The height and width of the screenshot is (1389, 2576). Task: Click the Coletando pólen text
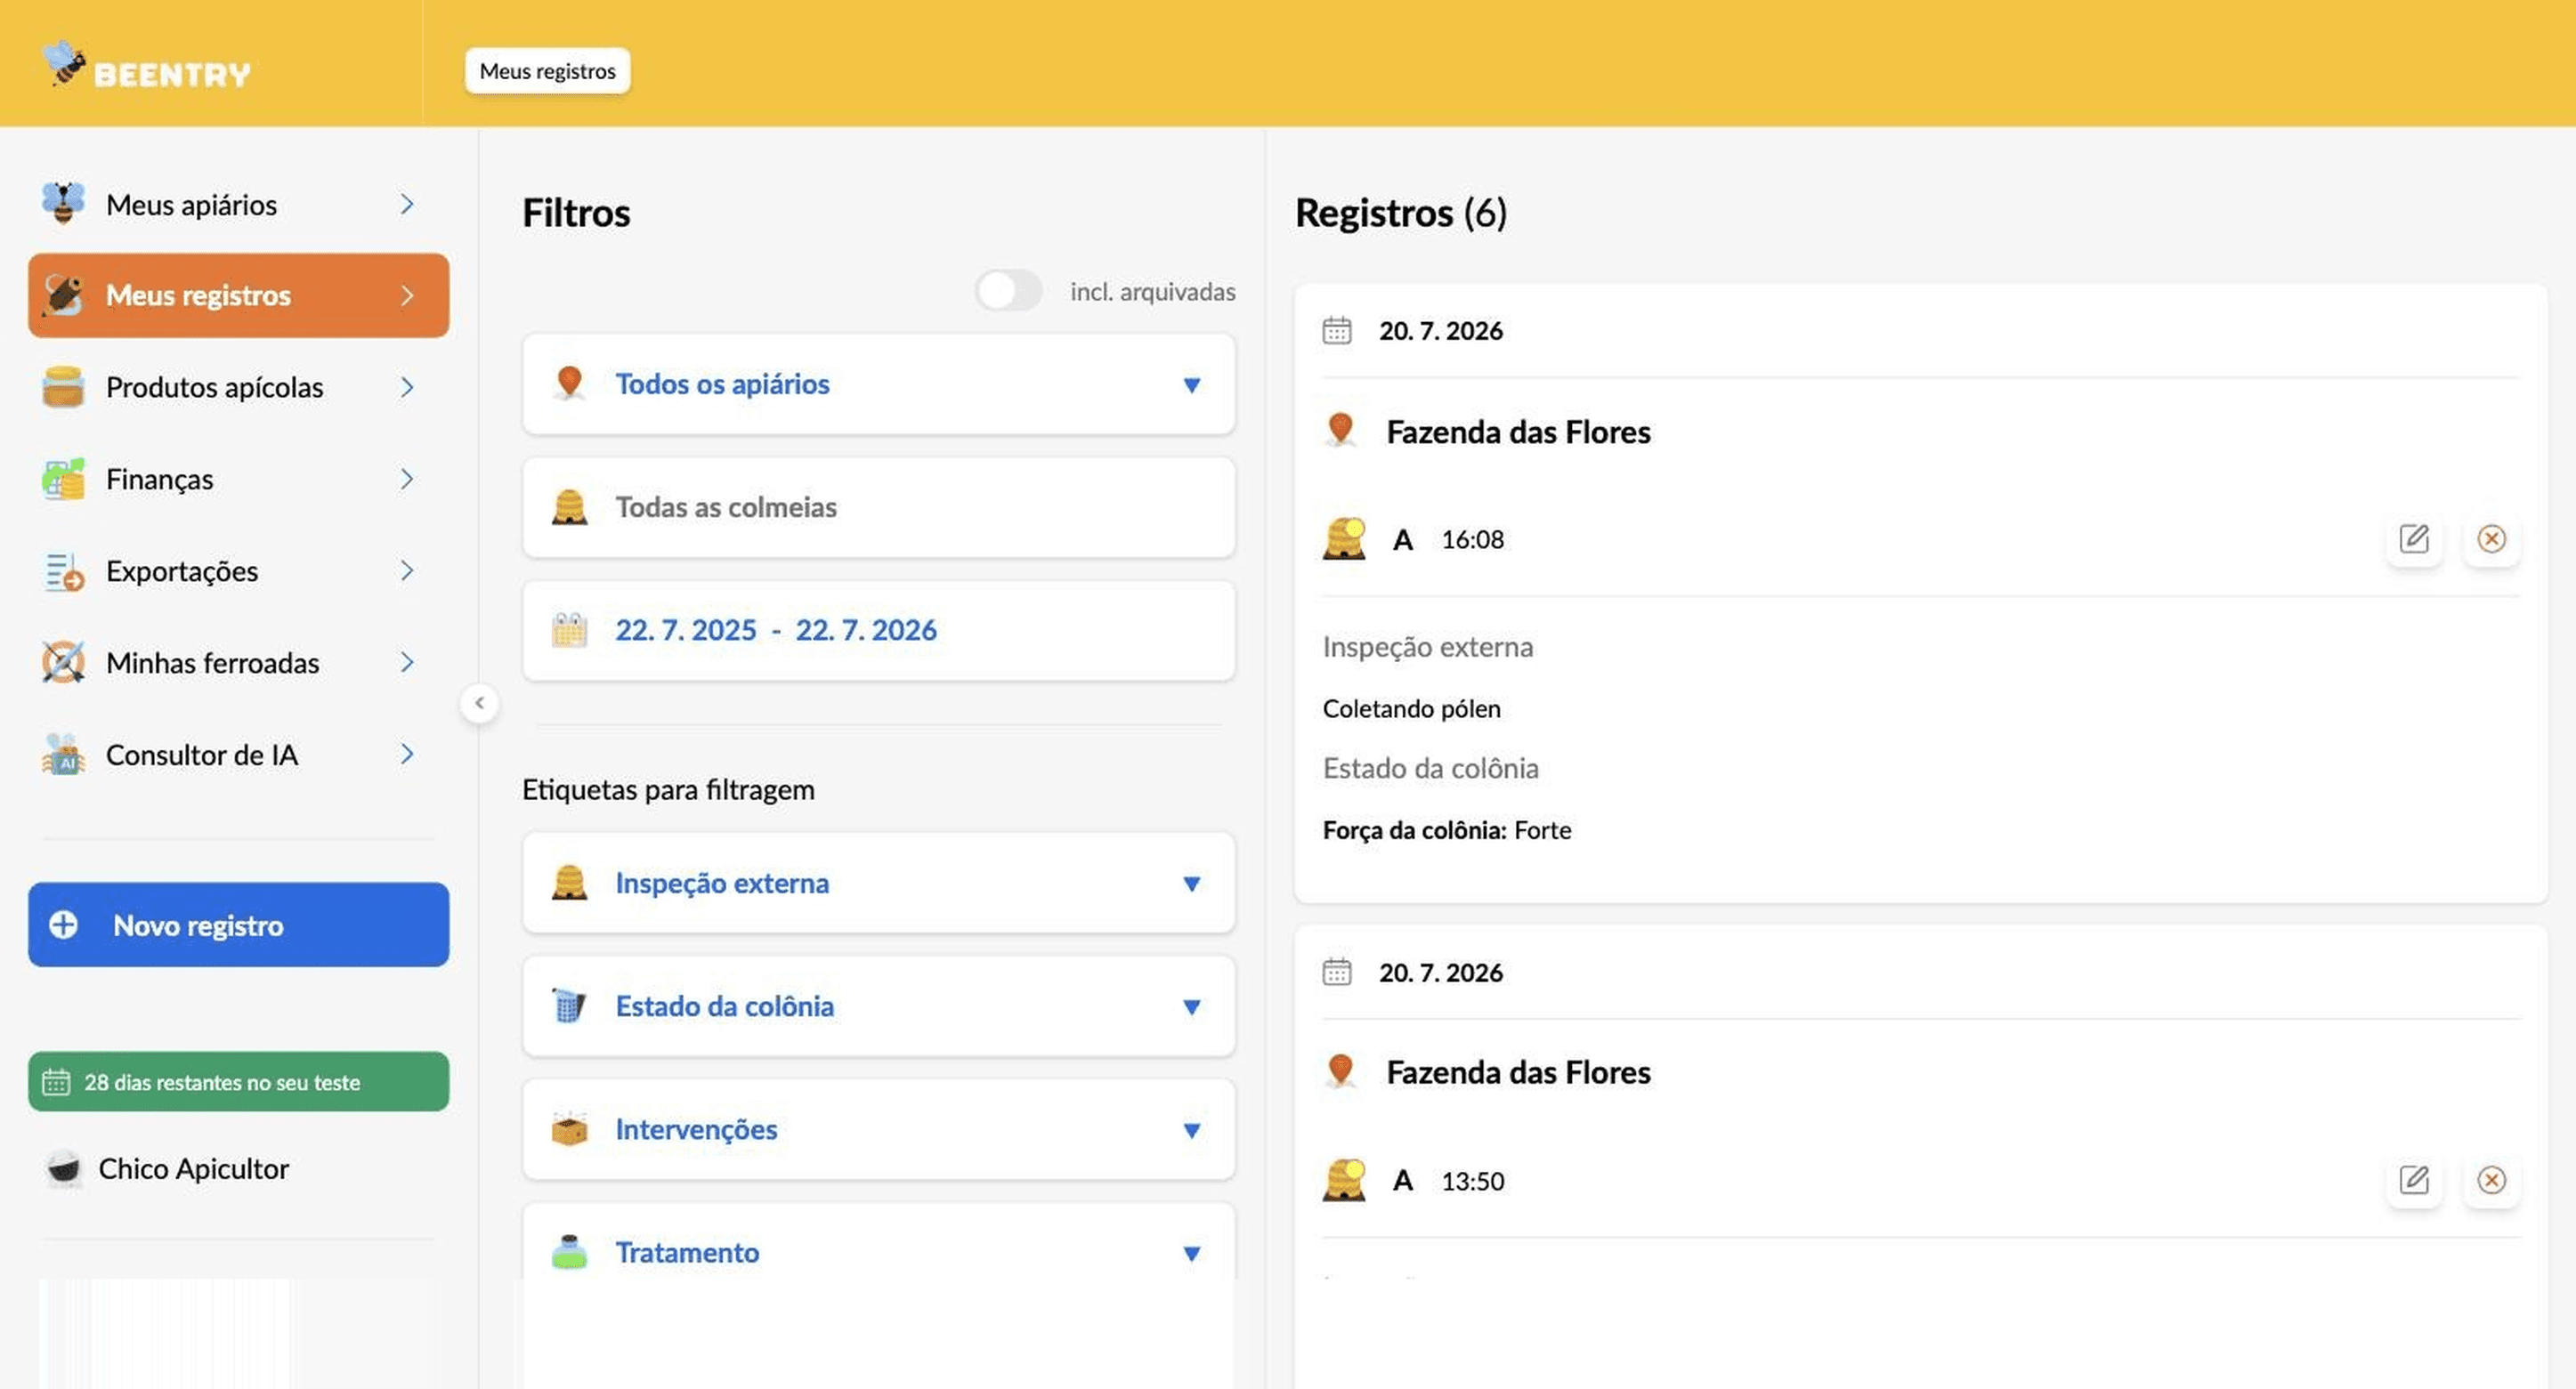(1411, 709)
